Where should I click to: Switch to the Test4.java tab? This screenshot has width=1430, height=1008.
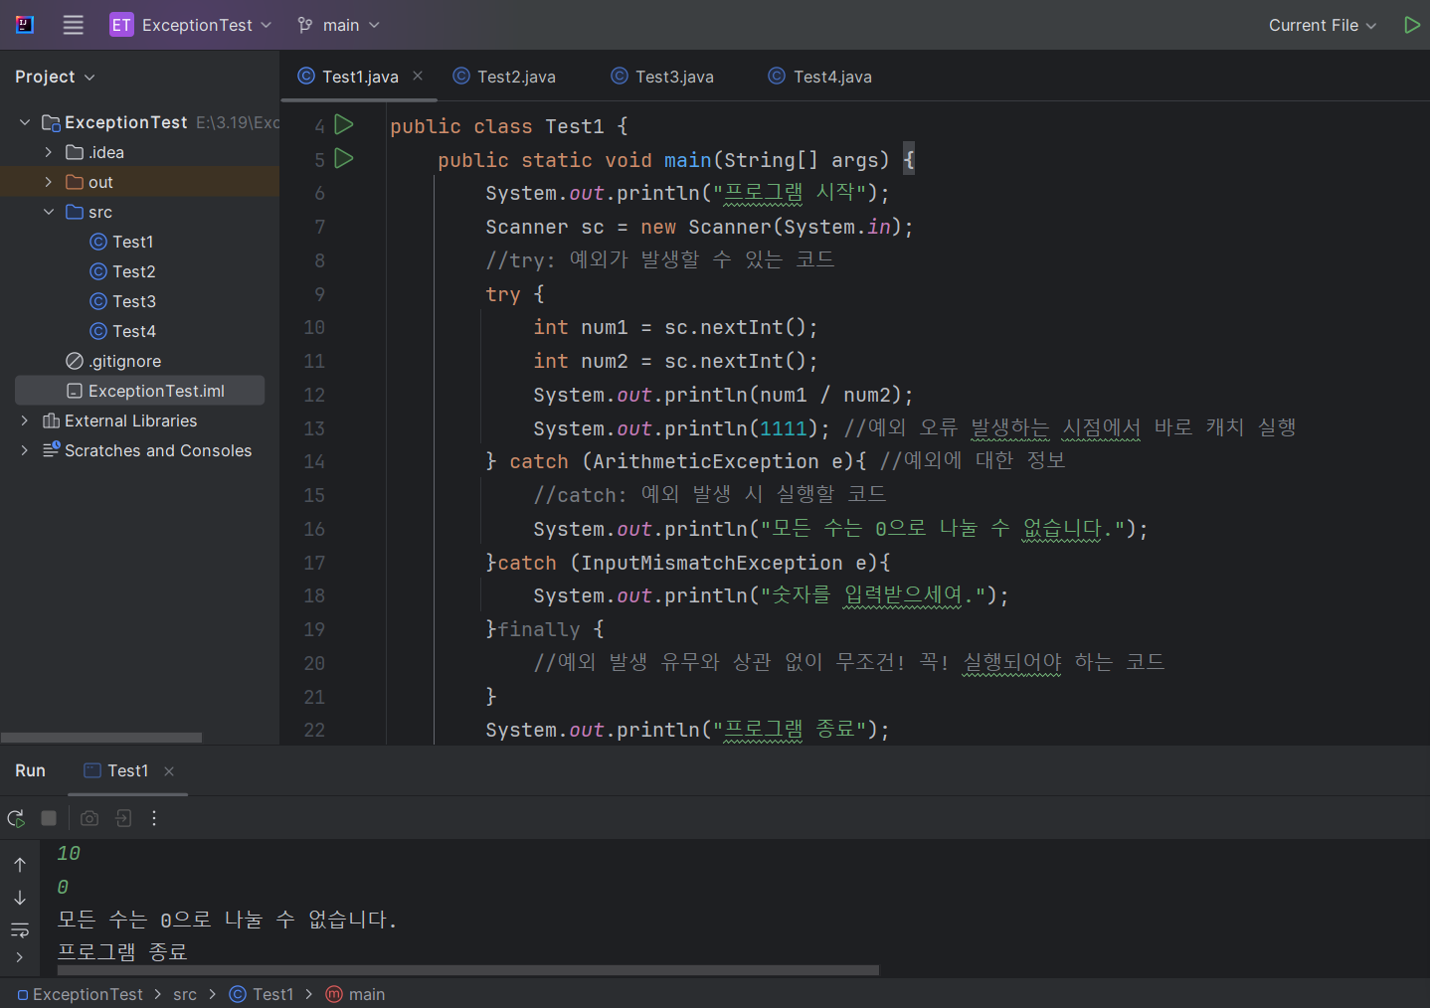(821, 77)
